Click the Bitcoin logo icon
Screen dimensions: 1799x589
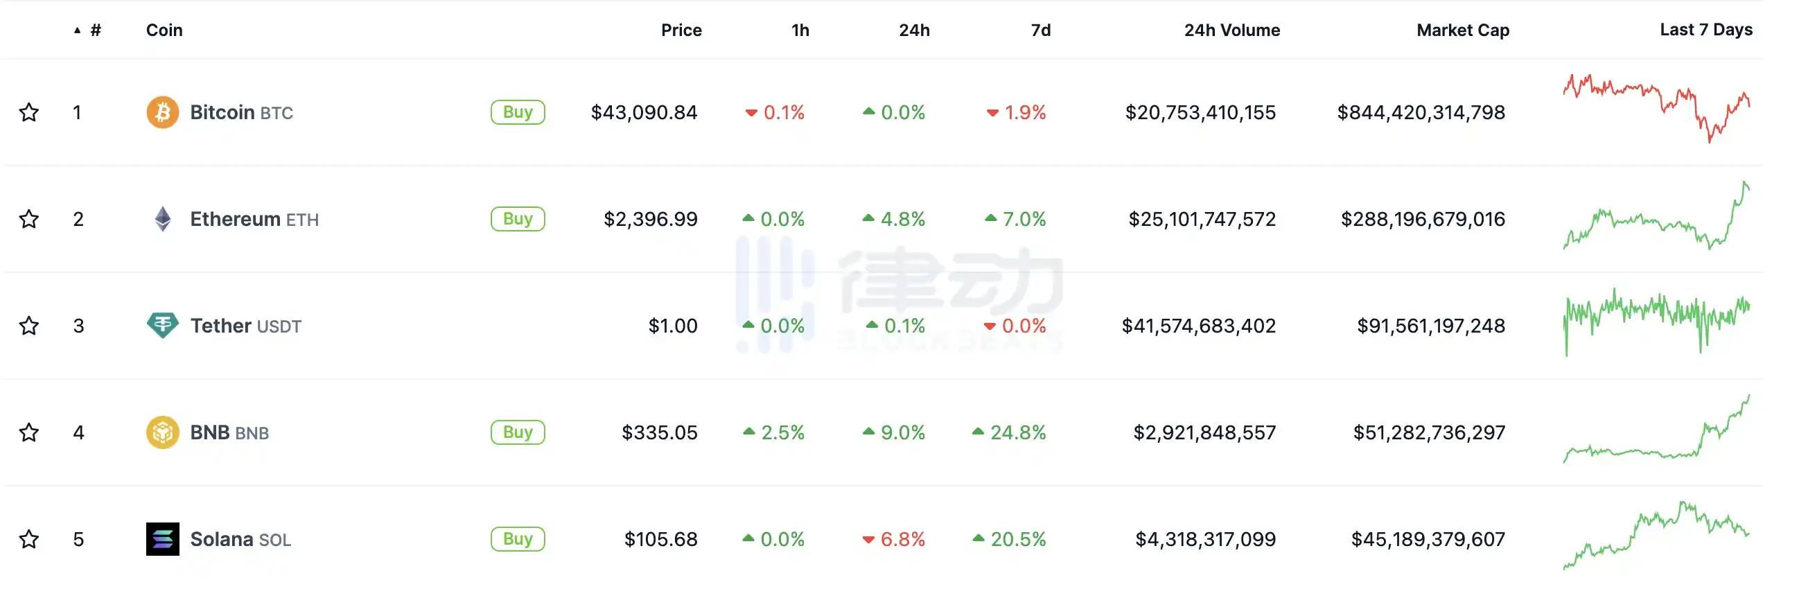[162, 112]
